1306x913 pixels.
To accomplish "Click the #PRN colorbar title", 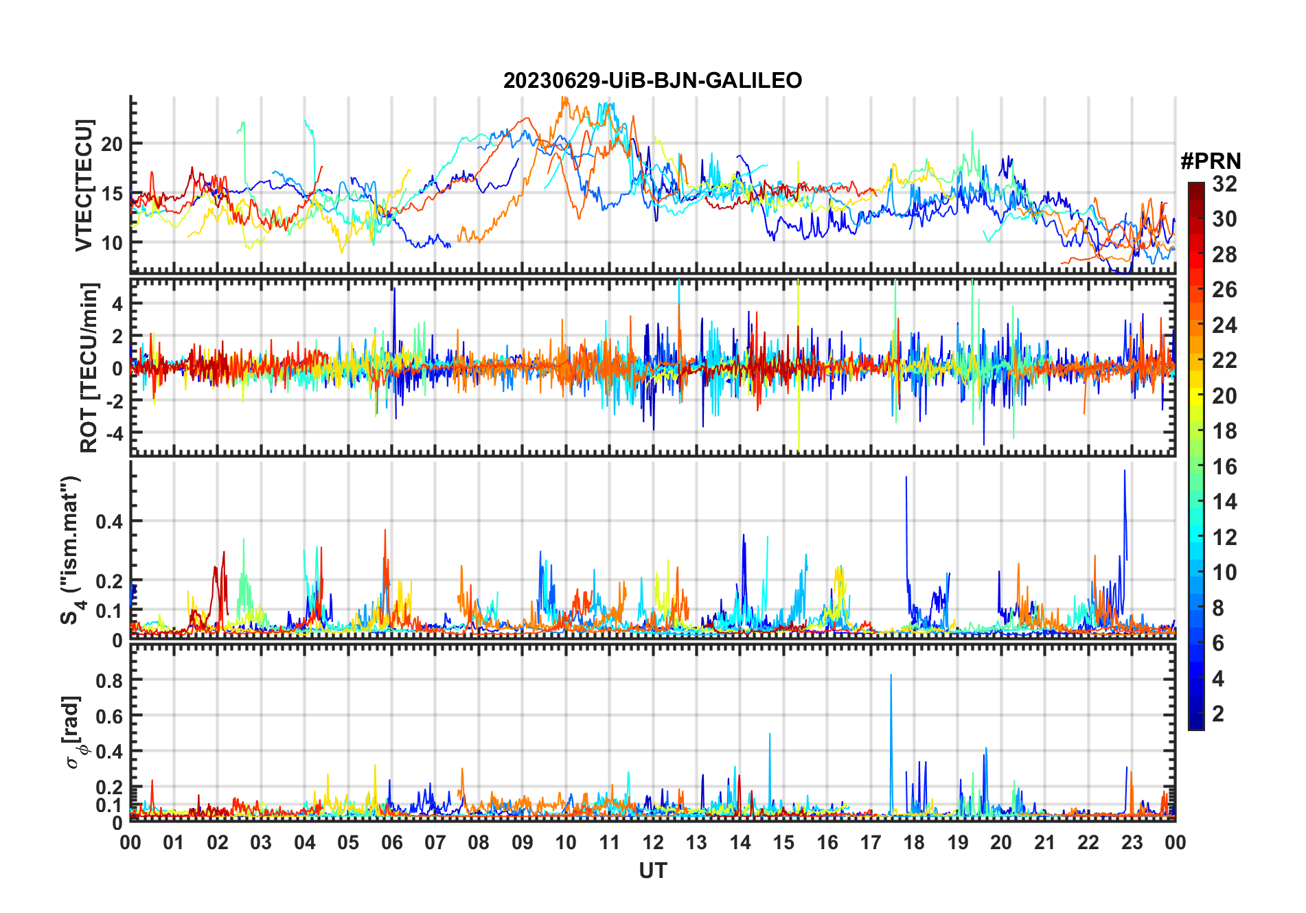I will [x=1211, y=161].
